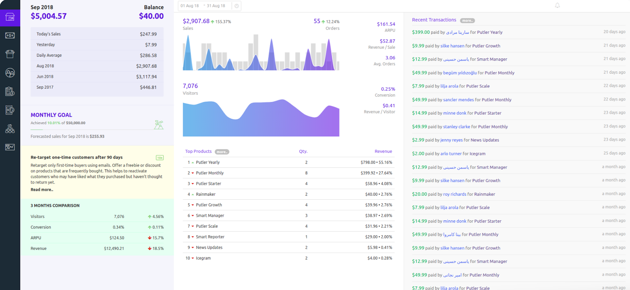The height and width of the screenshot is (290, 630).
Task: Open customer stanley clarke link
Action: pyautogui.click(x=456, y=127)
